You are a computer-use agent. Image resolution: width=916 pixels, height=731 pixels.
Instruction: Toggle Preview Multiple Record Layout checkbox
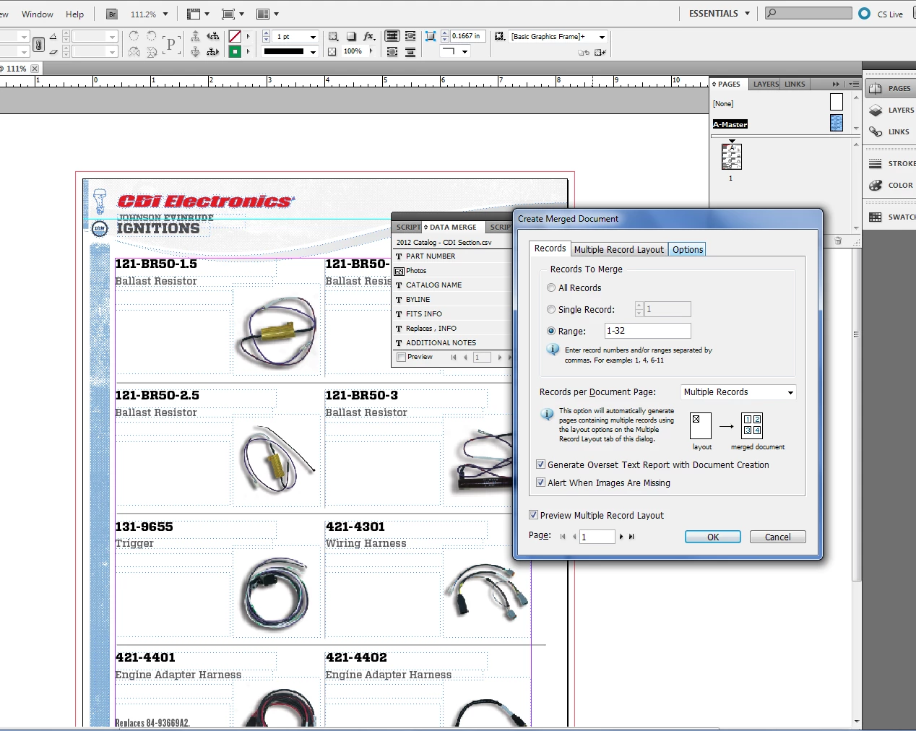point(533,515)
